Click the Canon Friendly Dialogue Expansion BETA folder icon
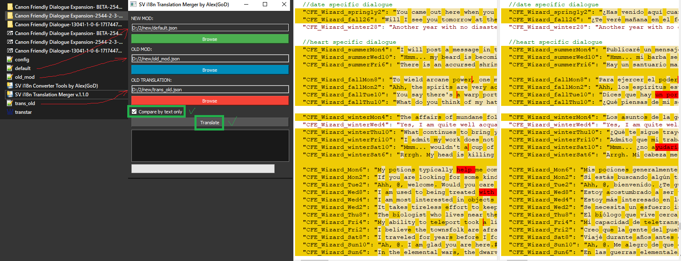The image size is (681, 261). point(10,7)
